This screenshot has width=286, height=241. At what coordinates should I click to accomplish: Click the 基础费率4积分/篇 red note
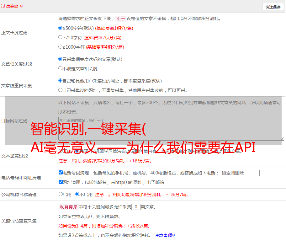[105, 47]
